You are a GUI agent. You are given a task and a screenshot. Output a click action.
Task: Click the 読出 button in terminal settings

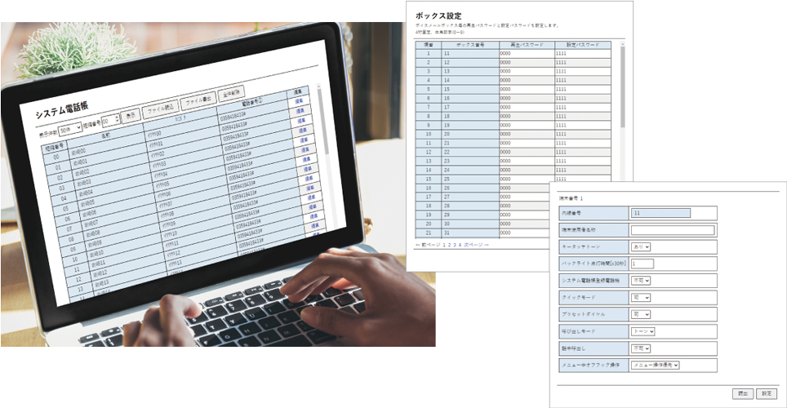743,394
